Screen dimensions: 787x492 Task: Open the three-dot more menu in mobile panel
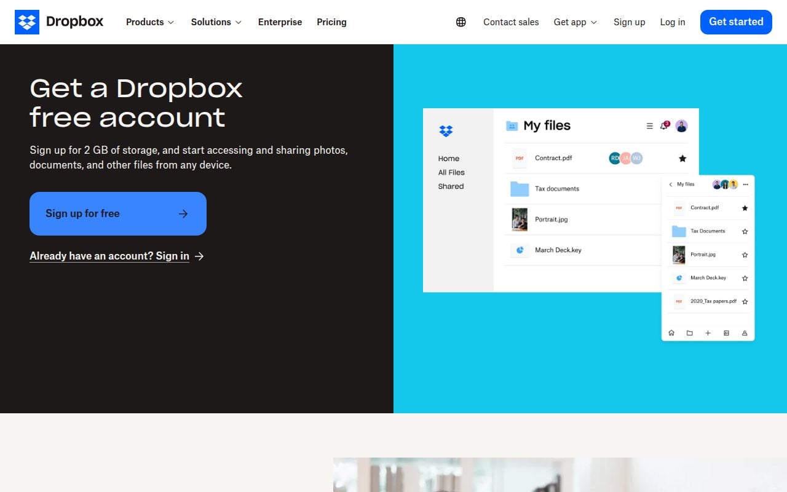[746, 184]
